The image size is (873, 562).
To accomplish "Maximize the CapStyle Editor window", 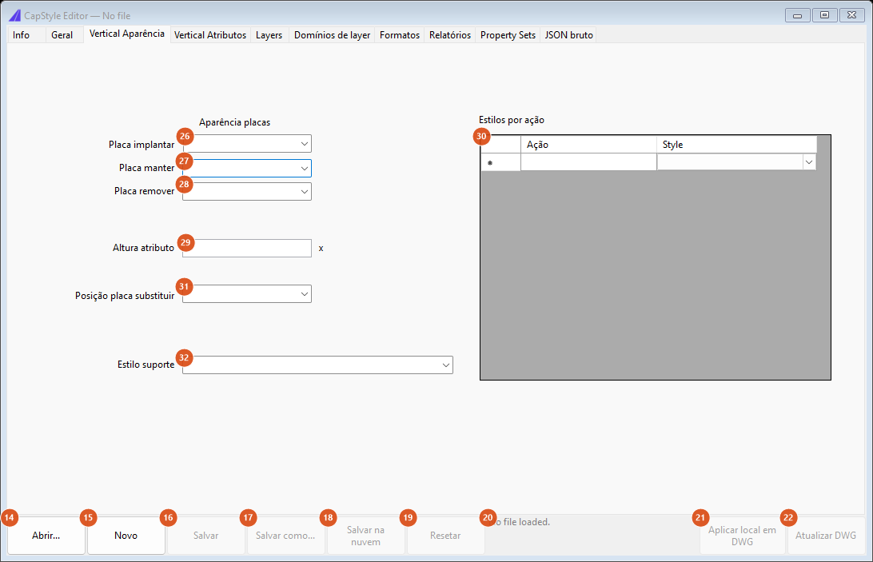I will [824, 16].
